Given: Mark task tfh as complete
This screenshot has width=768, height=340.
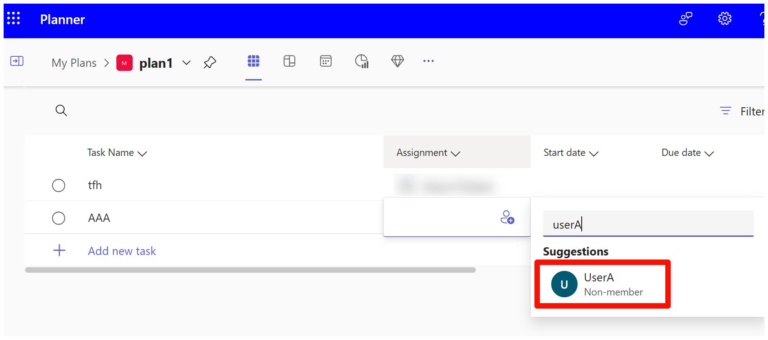Looking at the screenshot, I should [59, 185].
